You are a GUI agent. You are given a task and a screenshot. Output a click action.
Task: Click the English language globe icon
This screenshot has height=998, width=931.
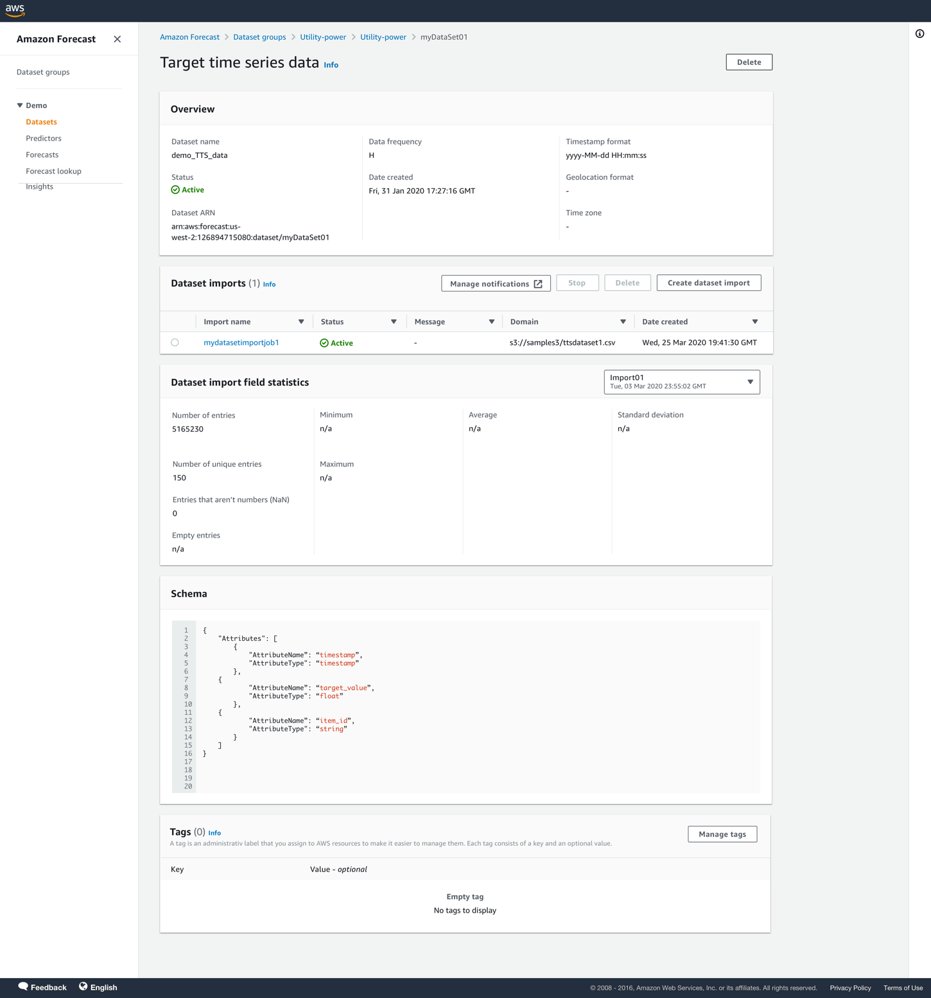(83, 986)
